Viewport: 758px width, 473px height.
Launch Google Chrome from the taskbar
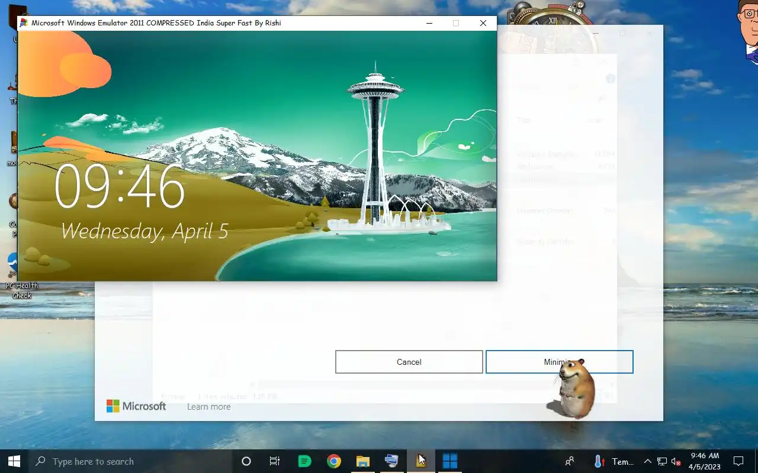click(x=334, y=461)
